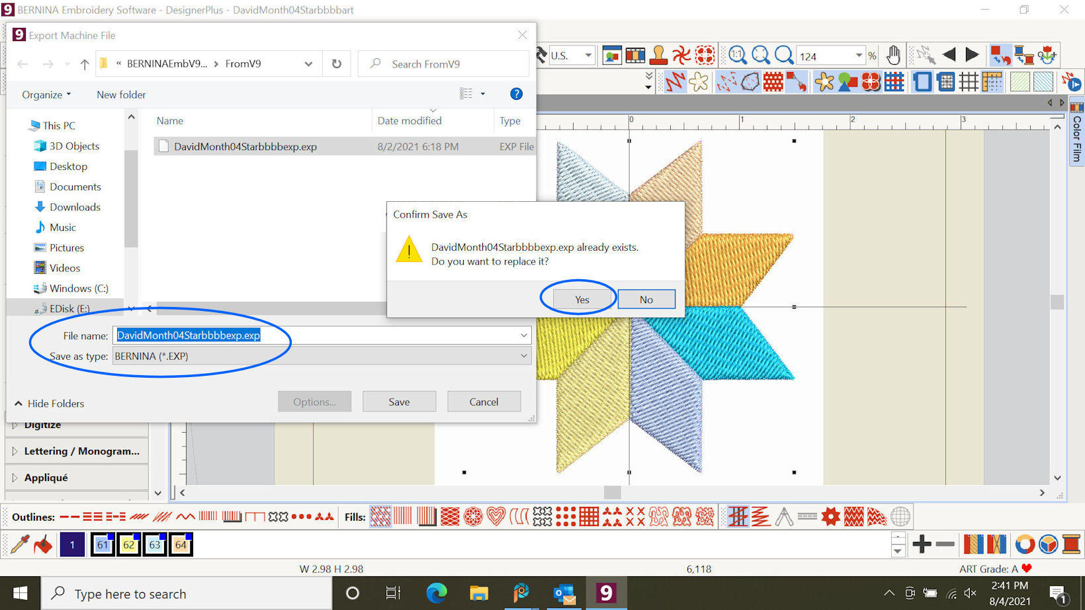Toggle the Show Hoop blue frame icon

(922, 82)
